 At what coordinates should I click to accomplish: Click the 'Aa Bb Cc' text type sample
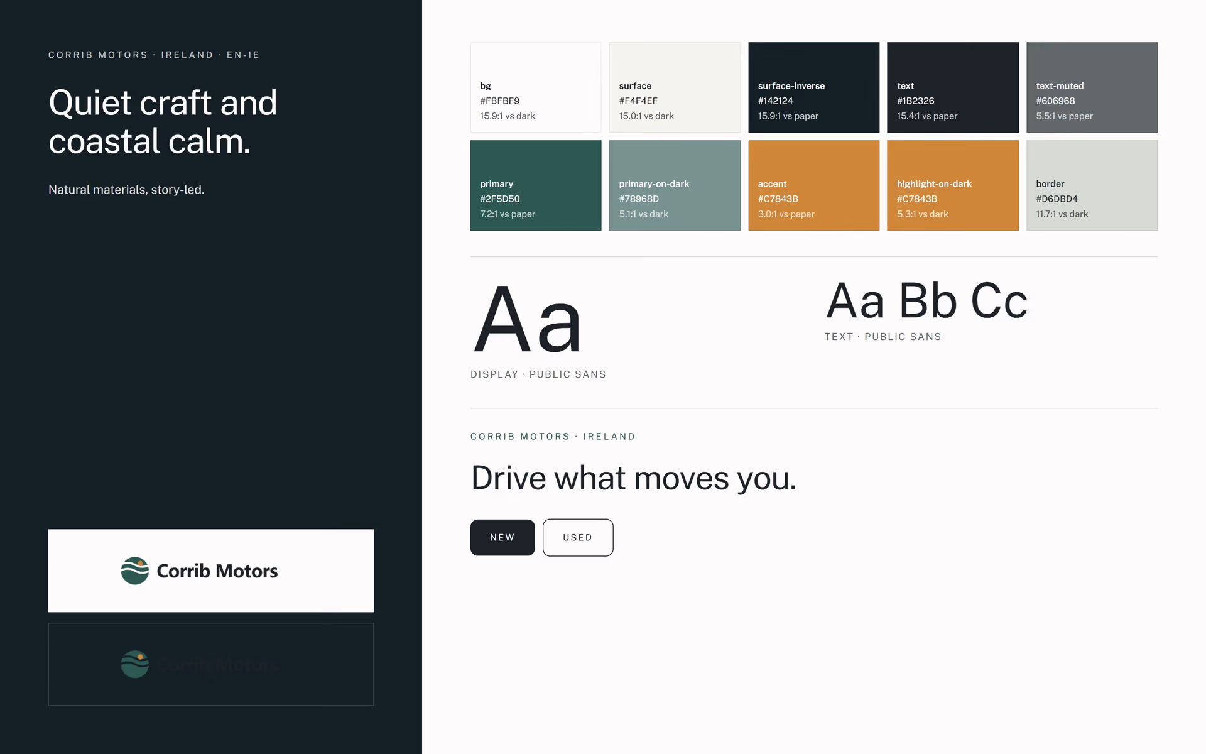tap(927, 301)
